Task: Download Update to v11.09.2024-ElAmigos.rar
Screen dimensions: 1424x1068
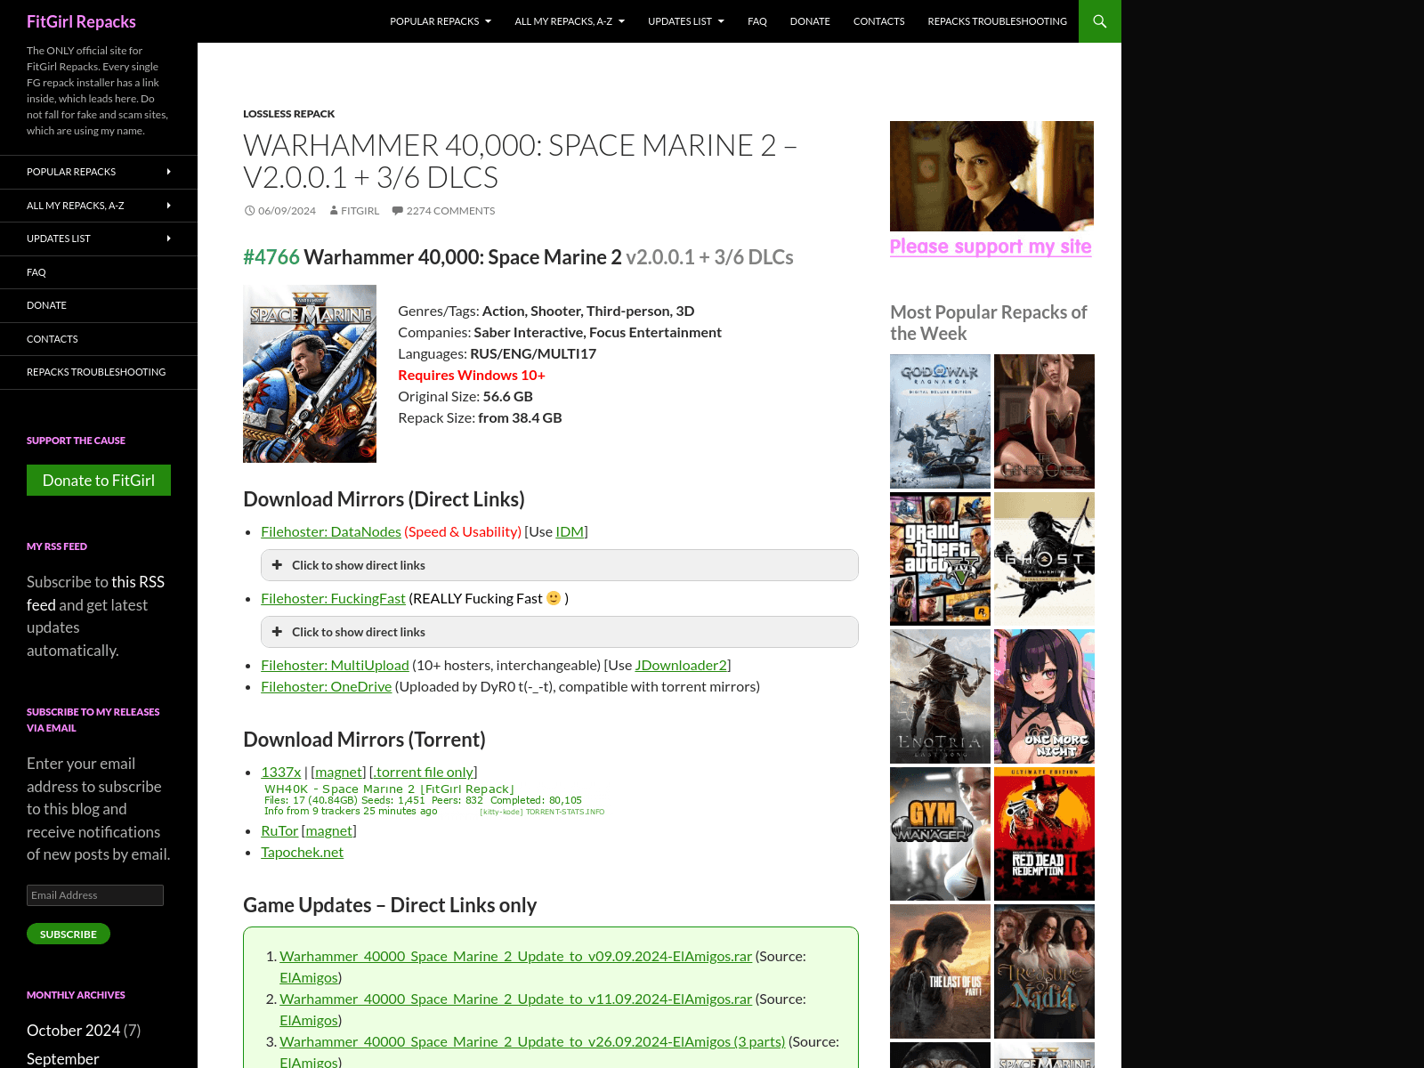Action: click(x=516, y=999)
